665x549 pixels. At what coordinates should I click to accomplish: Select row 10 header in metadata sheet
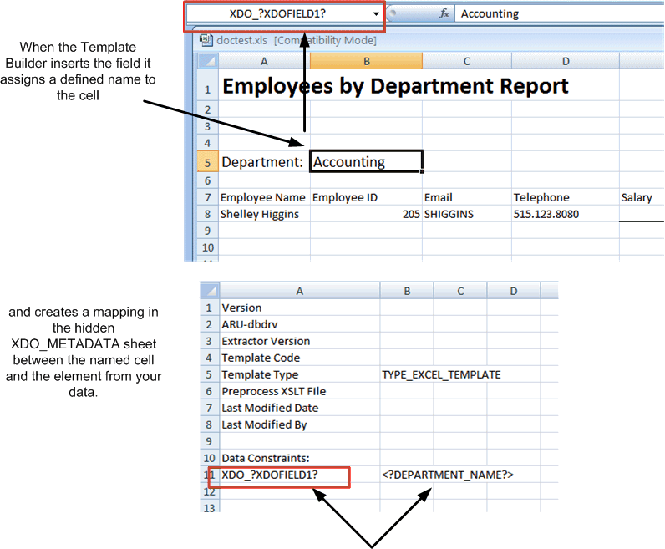(210, 458)
